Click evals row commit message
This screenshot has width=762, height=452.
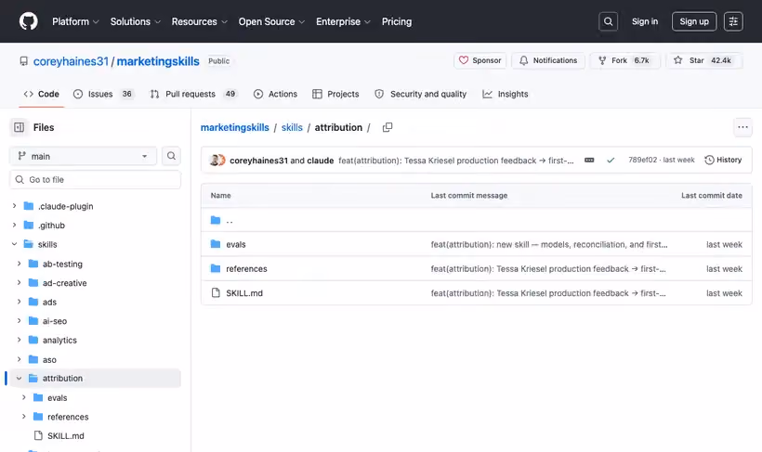tap(548, 244)
